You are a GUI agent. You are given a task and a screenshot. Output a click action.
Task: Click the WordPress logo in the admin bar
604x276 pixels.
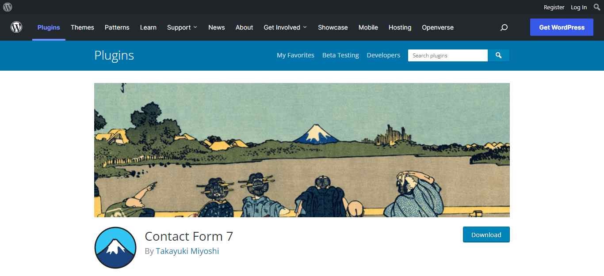tap(8, 7)
